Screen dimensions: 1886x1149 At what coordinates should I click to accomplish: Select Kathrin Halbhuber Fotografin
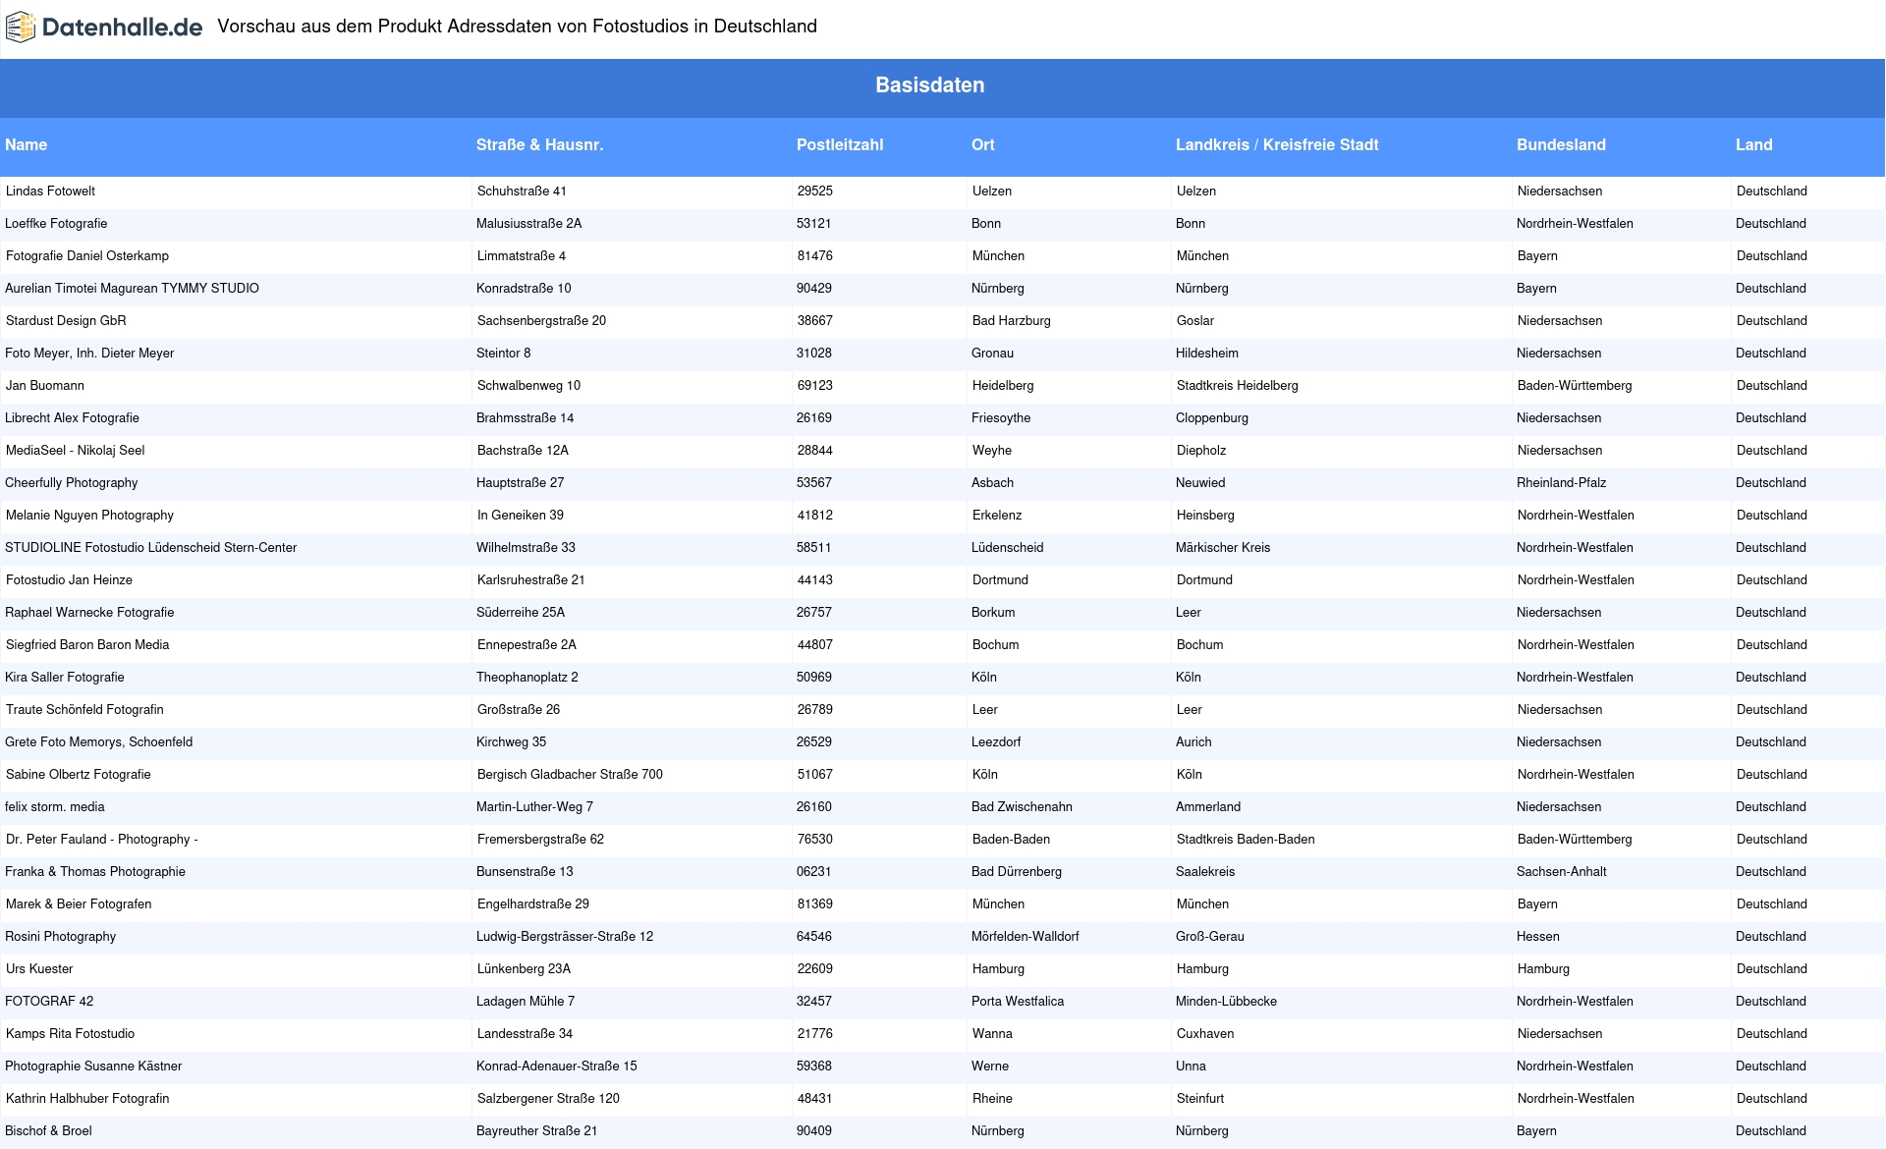click(x=87, y=1098)
